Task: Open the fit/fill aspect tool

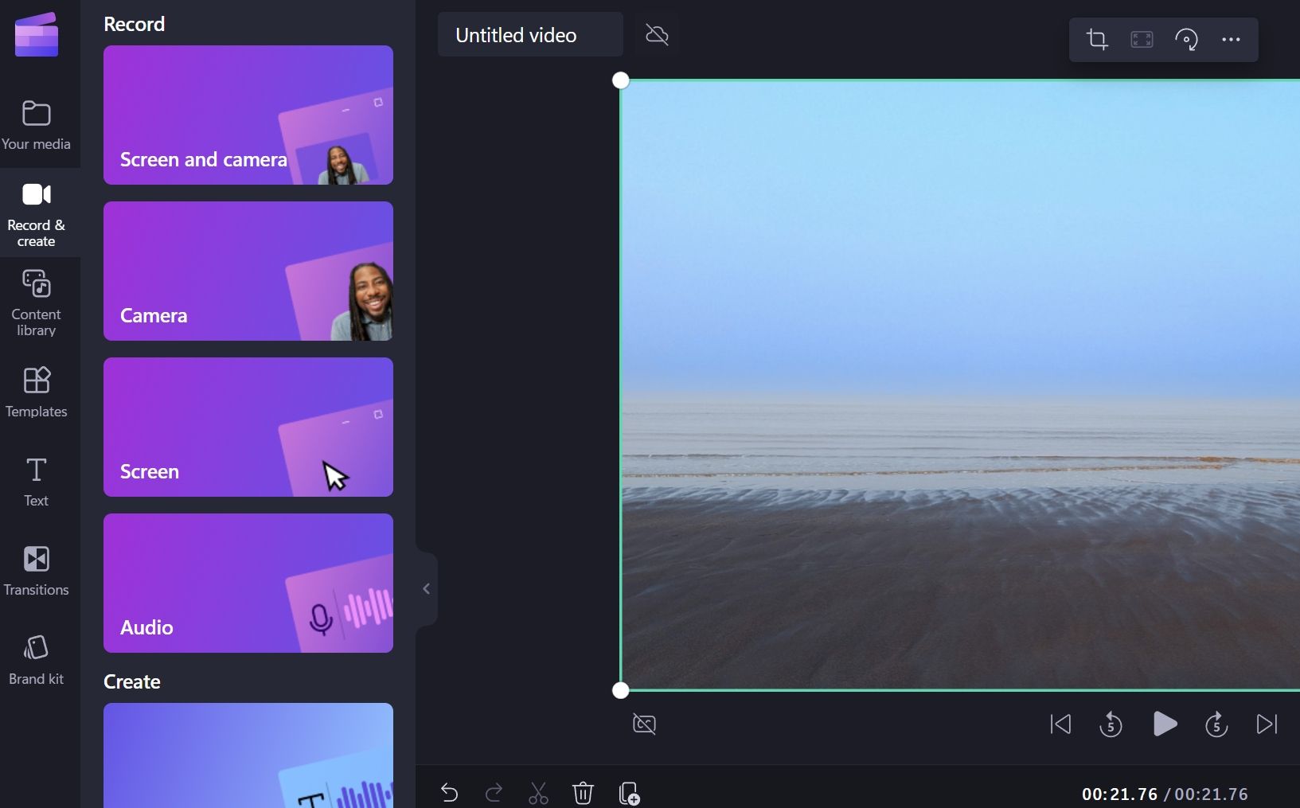Action: pyautogui.click(x=1142, y=40)
